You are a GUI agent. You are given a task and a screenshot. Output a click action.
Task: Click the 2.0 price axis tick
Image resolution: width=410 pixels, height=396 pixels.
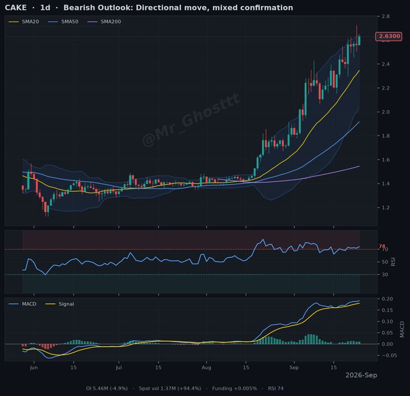[x=385, y=112]
